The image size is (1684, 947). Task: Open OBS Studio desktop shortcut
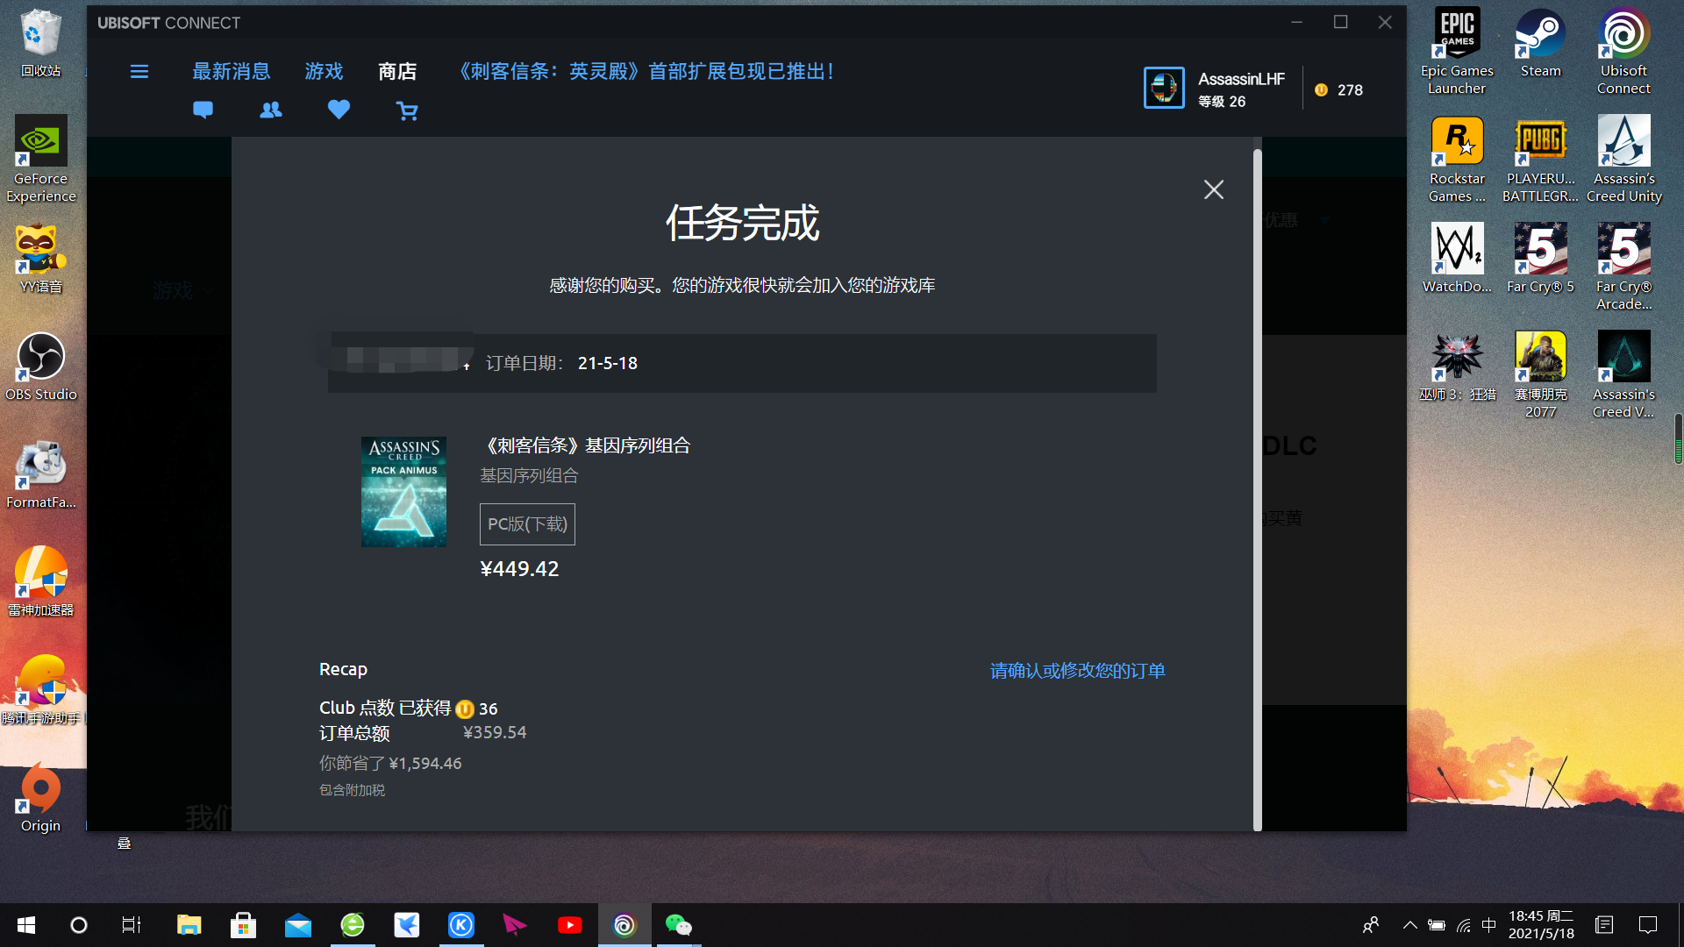click(40, 367)
